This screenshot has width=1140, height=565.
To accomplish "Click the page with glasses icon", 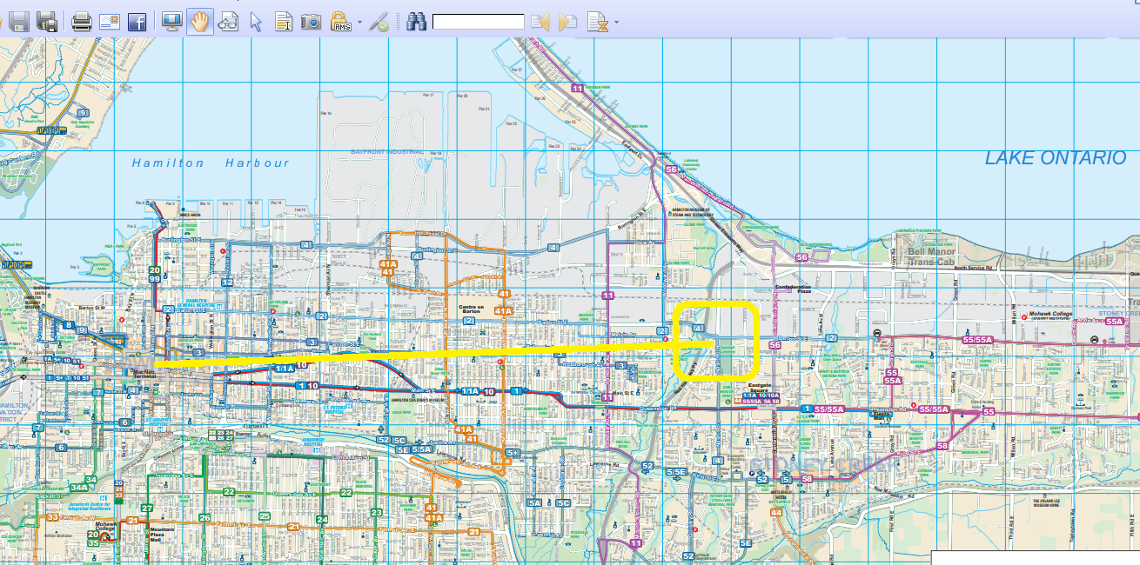I will click(228, 22).
